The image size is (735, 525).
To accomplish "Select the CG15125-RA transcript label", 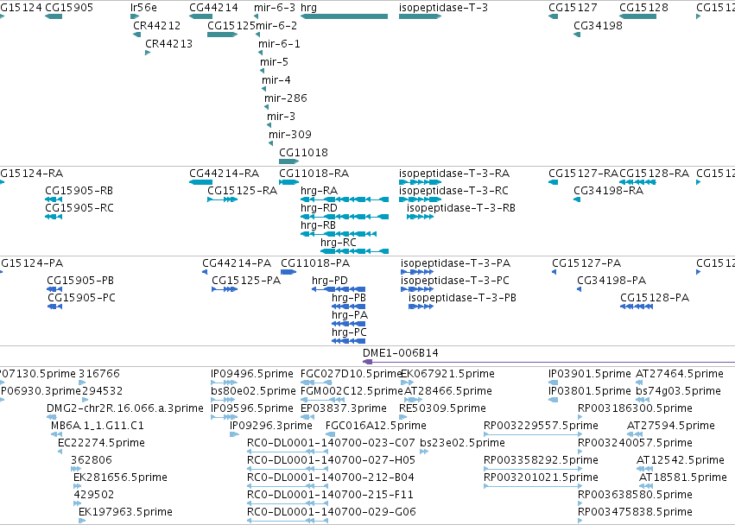I will point(242,191).
